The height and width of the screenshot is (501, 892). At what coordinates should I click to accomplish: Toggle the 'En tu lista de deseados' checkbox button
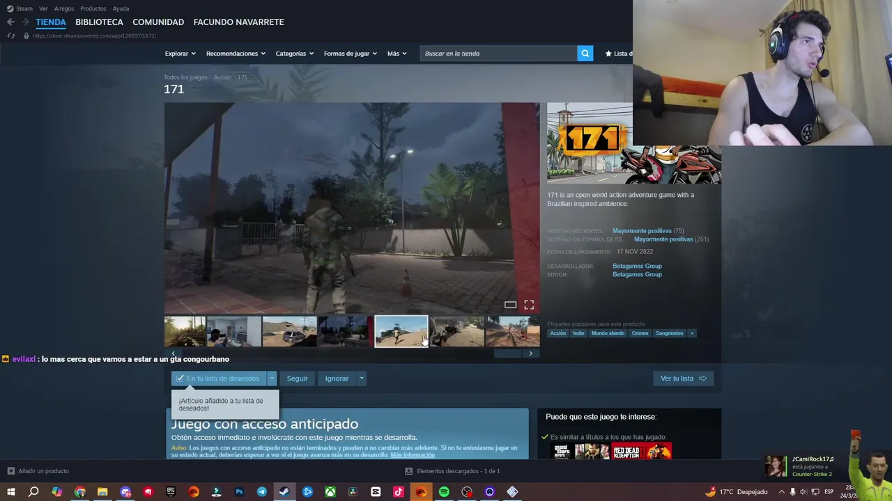(x=219, y=379)
